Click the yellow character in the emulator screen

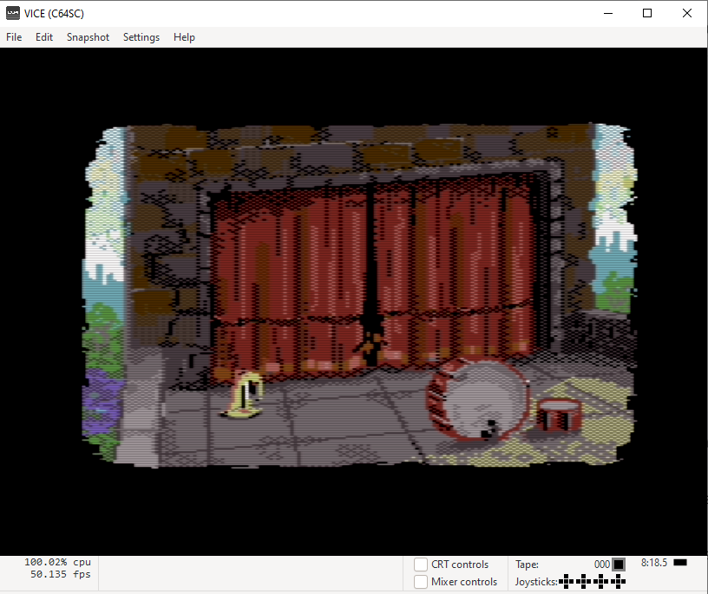click(244, 395)
